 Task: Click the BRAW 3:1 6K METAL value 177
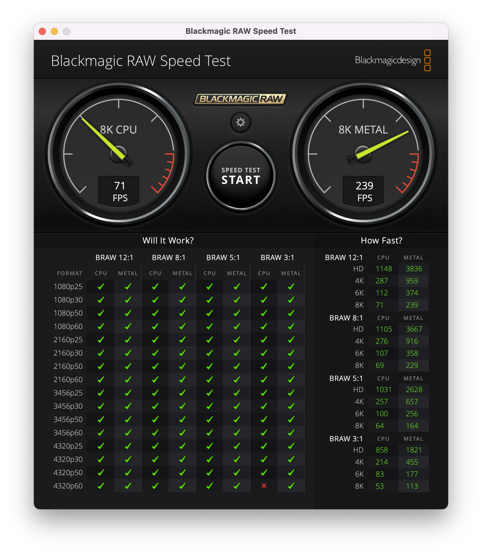412,474
